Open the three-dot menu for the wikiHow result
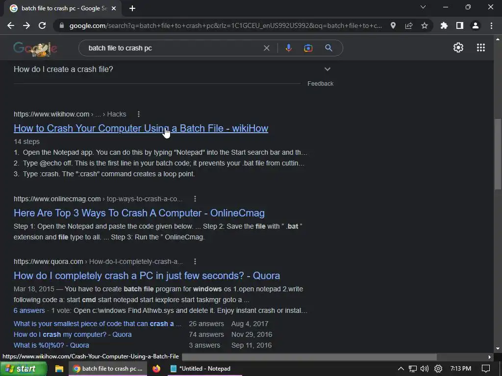 138,114
